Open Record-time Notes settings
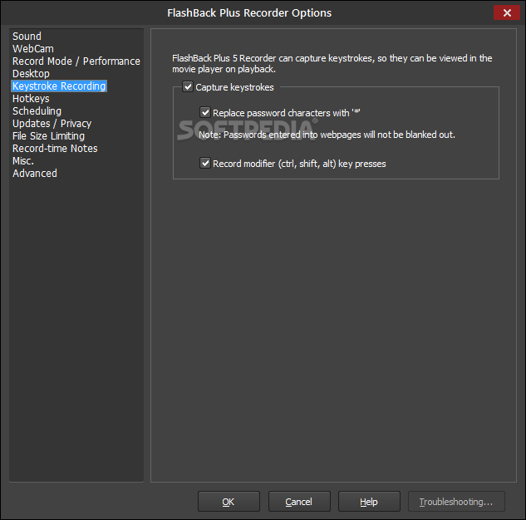 coord(55,149)
